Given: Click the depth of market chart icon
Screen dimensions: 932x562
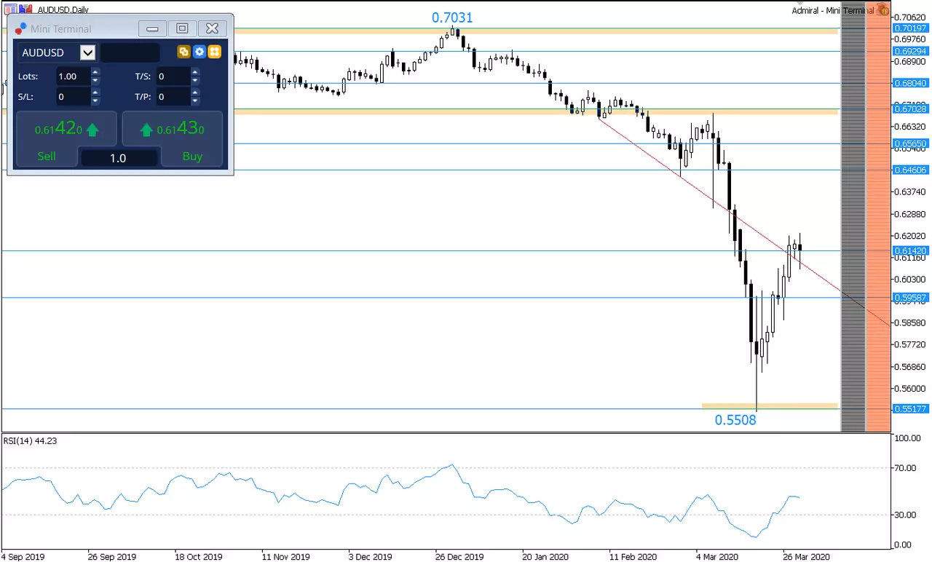Looking at the screenshot, I should tap(26, 10).
